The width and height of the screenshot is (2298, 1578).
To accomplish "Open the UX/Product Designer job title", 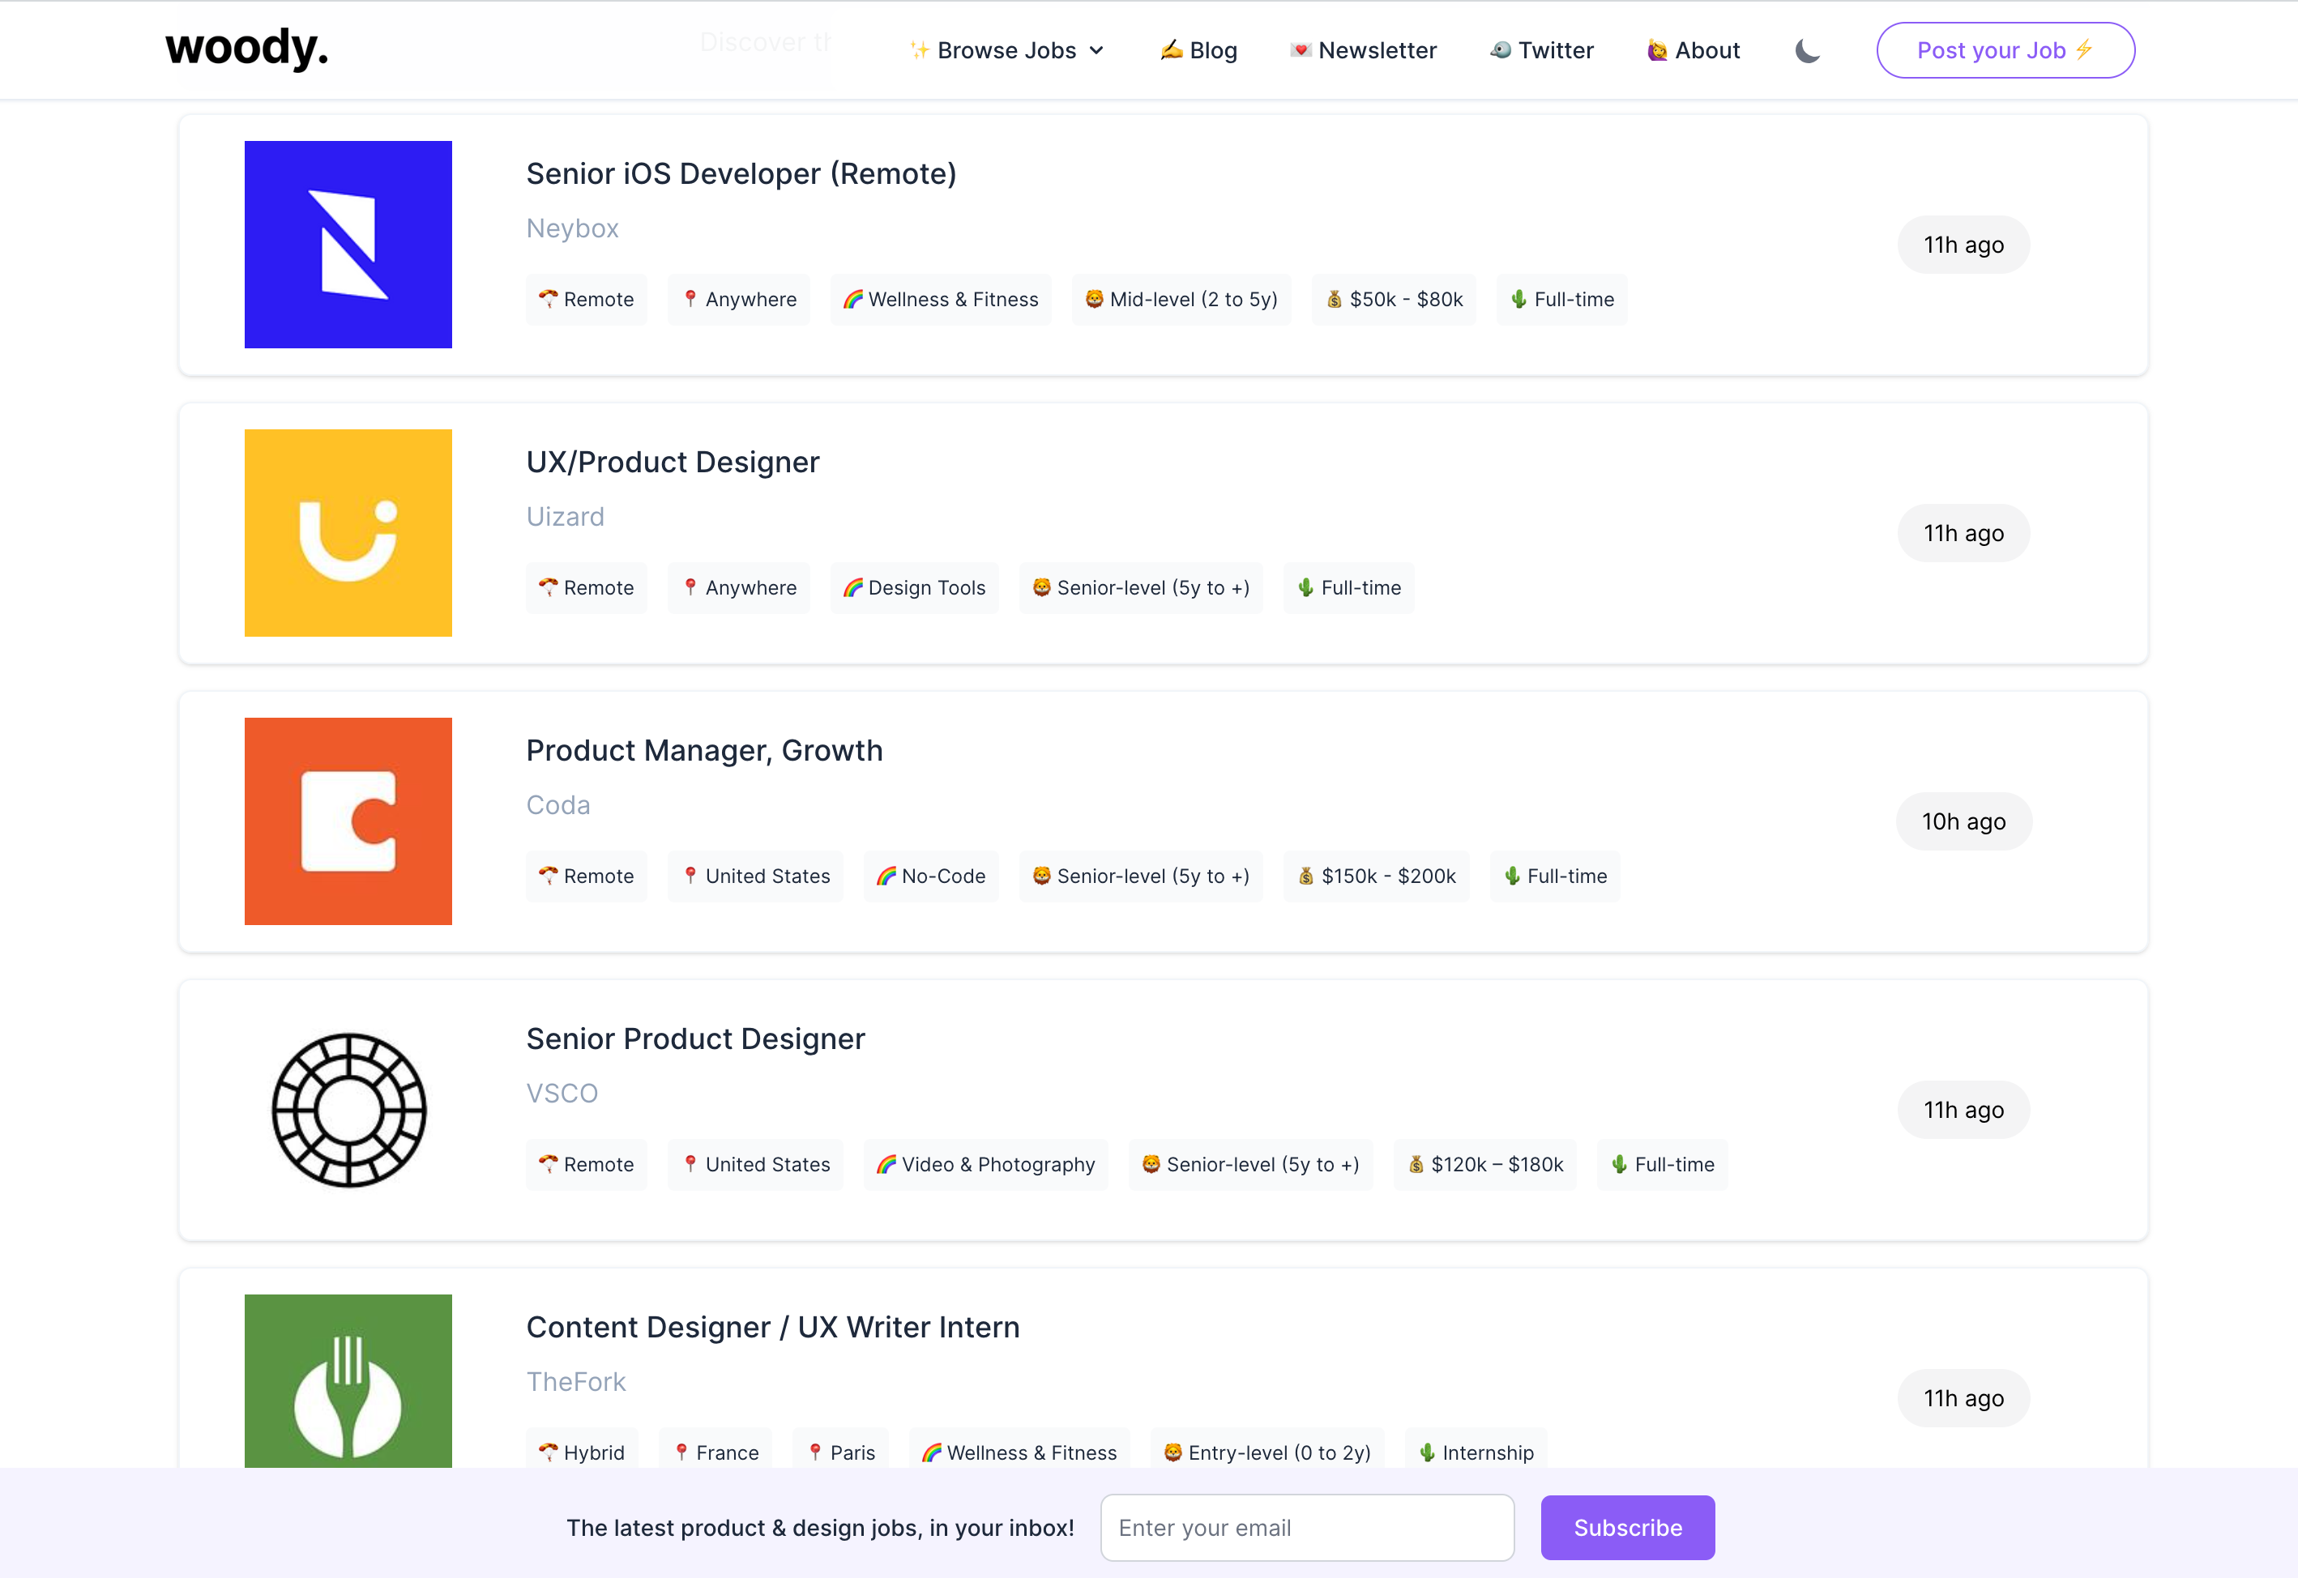I will tap(673, 463).
